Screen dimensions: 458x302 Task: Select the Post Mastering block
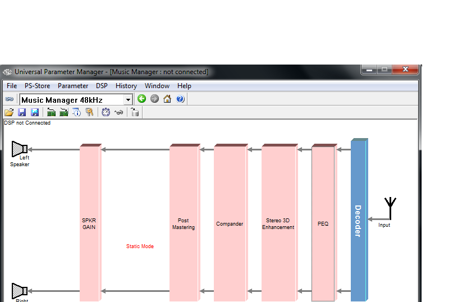[x=185, y=222]
